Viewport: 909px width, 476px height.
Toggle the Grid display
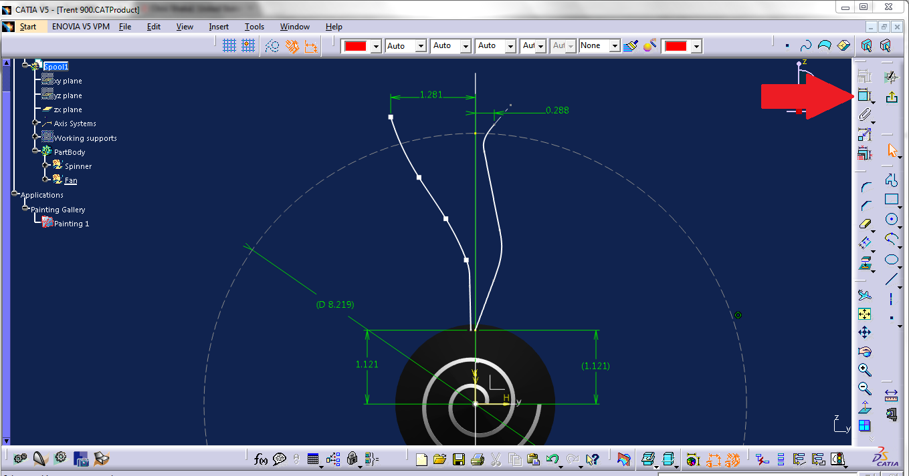pyautogui.click(x=229, y=45)
